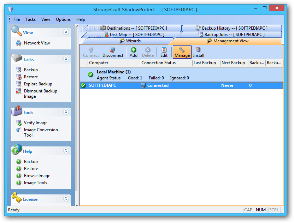The image size is (294, 223).
Task: Collapse the Tools panel chevron
Action: 66,112
